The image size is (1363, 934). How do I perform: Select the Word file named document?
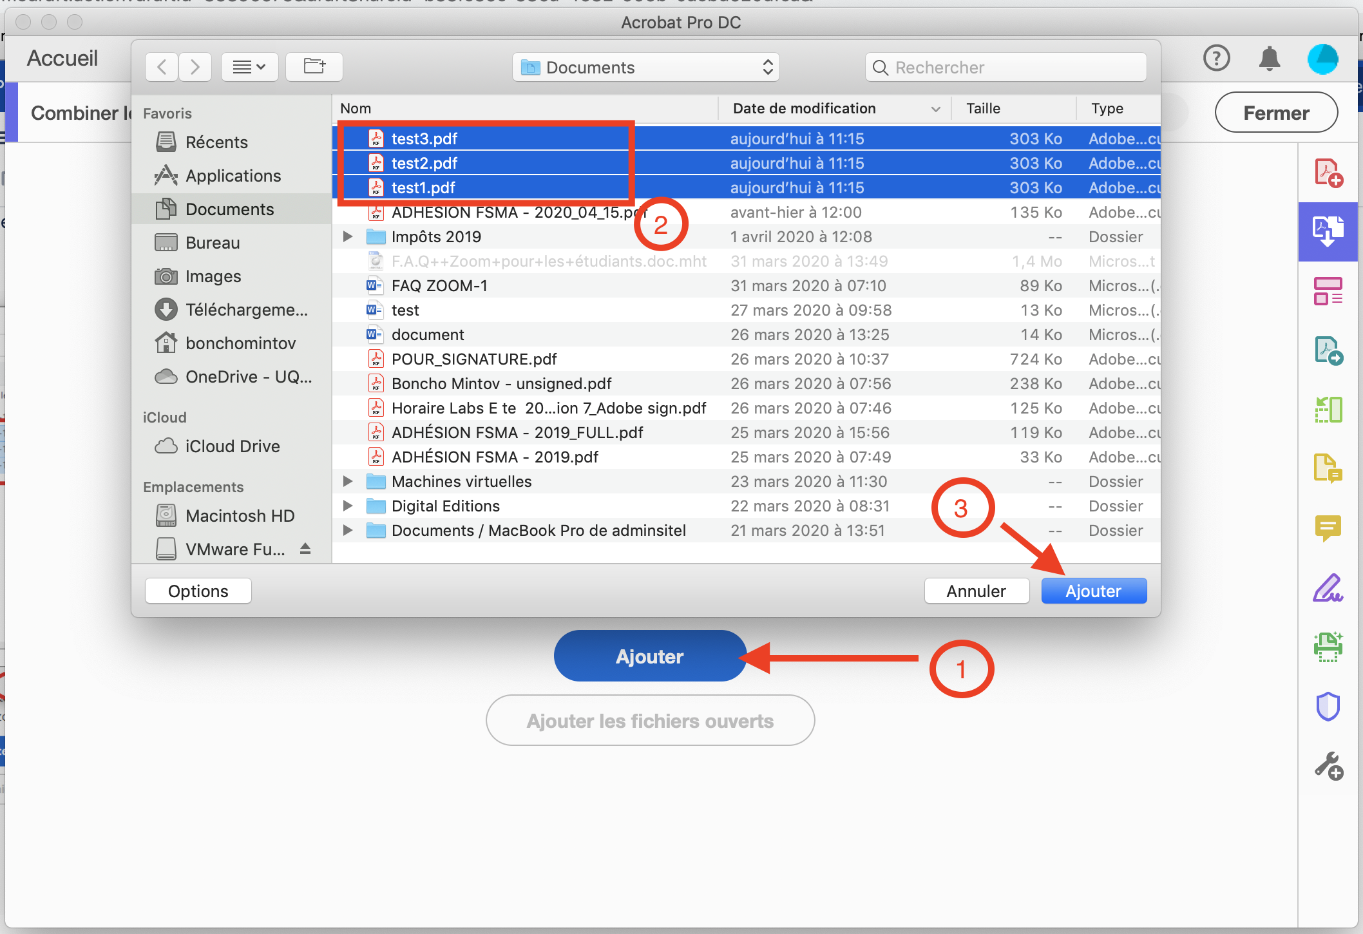[x=747, y=334]
